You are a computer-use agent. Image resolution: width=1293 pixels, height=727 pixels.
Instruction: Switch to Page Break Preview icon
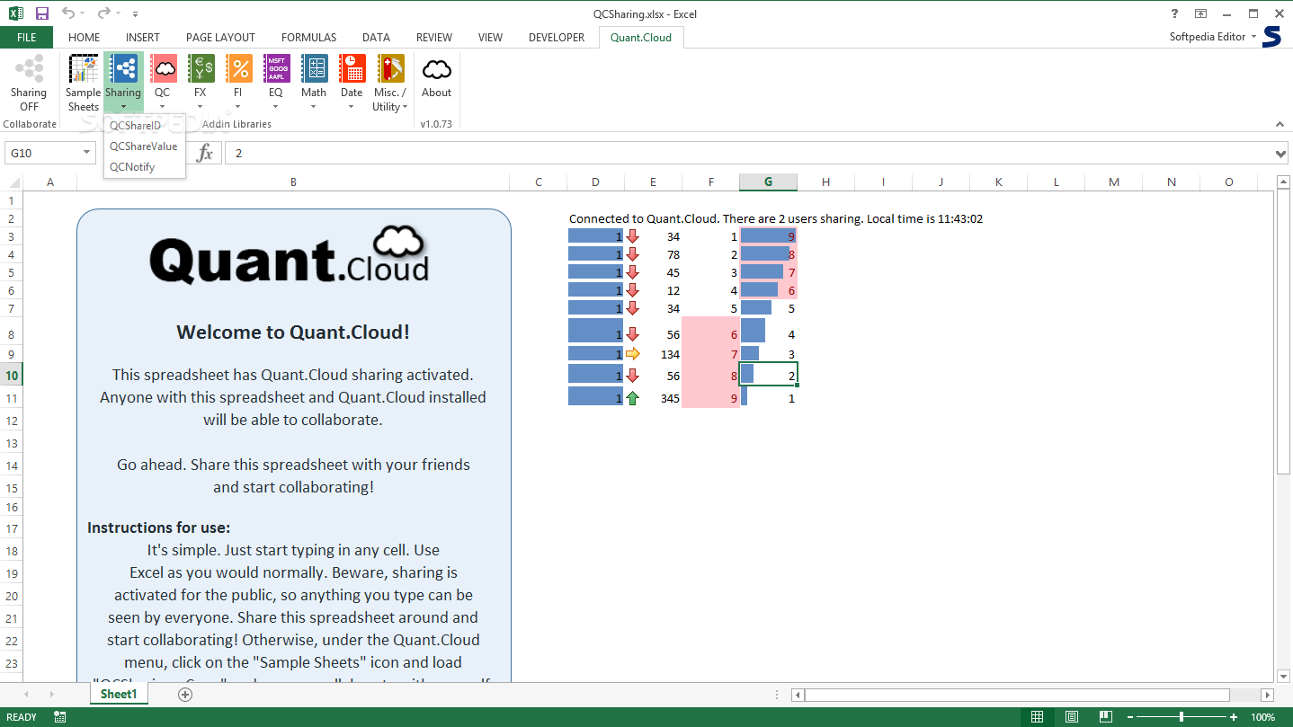click(x=1106, y=717)
